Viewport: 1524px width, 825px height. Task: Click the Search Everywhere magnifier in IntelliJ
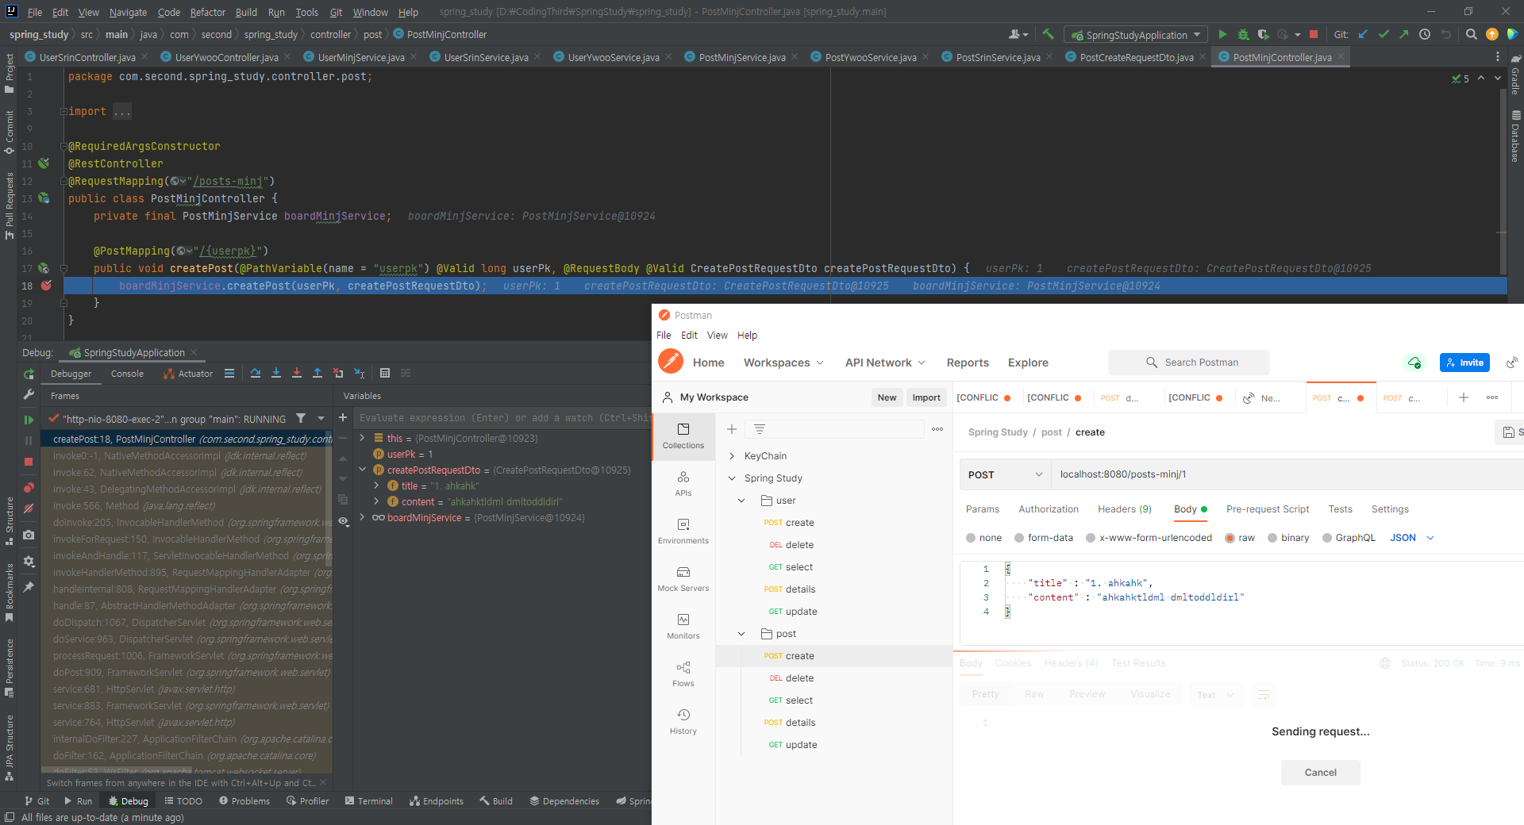1471,34
